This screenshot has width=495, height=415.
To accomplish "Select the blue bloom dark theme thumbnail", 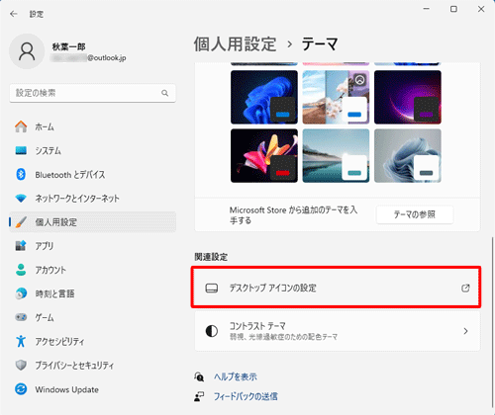I will (264, 97).
